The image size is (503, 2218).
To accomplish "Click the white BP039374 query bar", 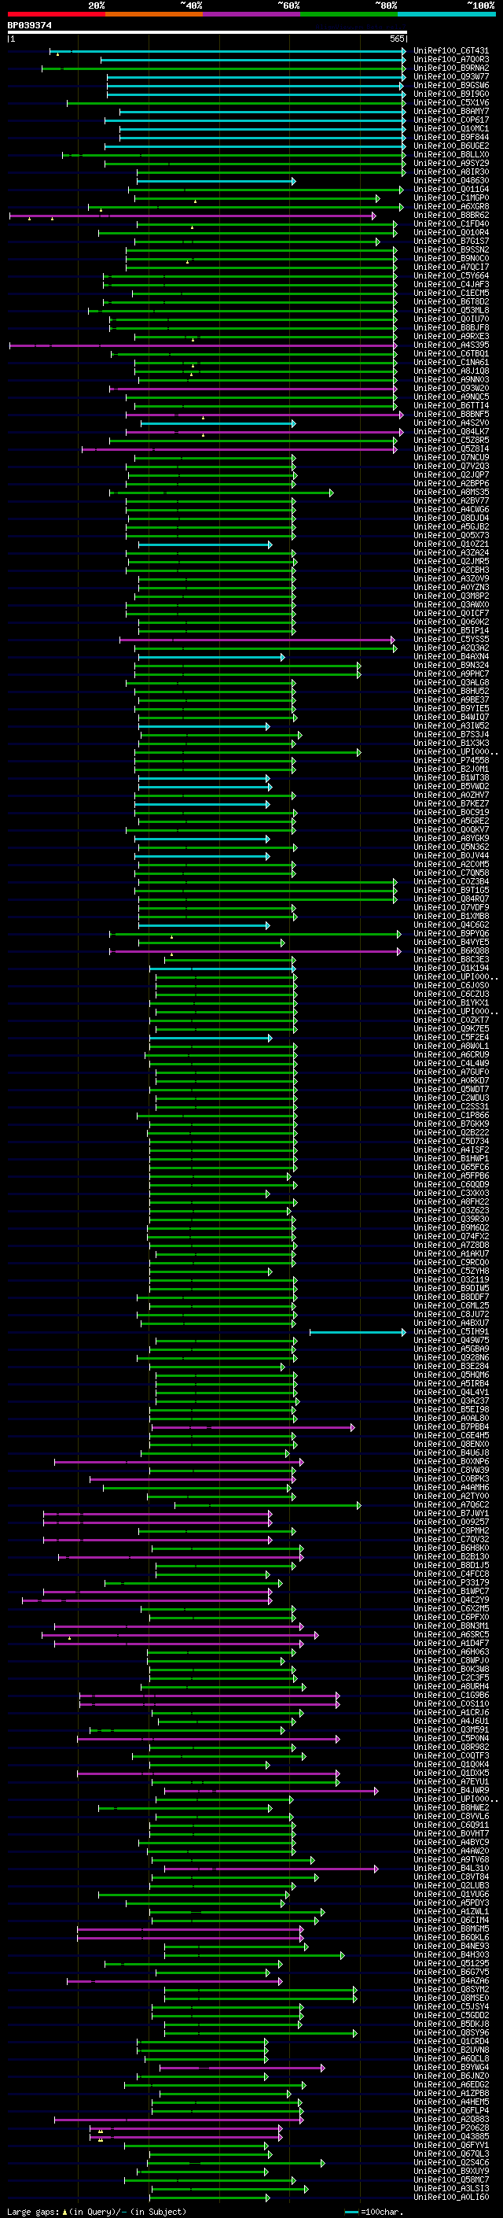I will pos(207,33).
